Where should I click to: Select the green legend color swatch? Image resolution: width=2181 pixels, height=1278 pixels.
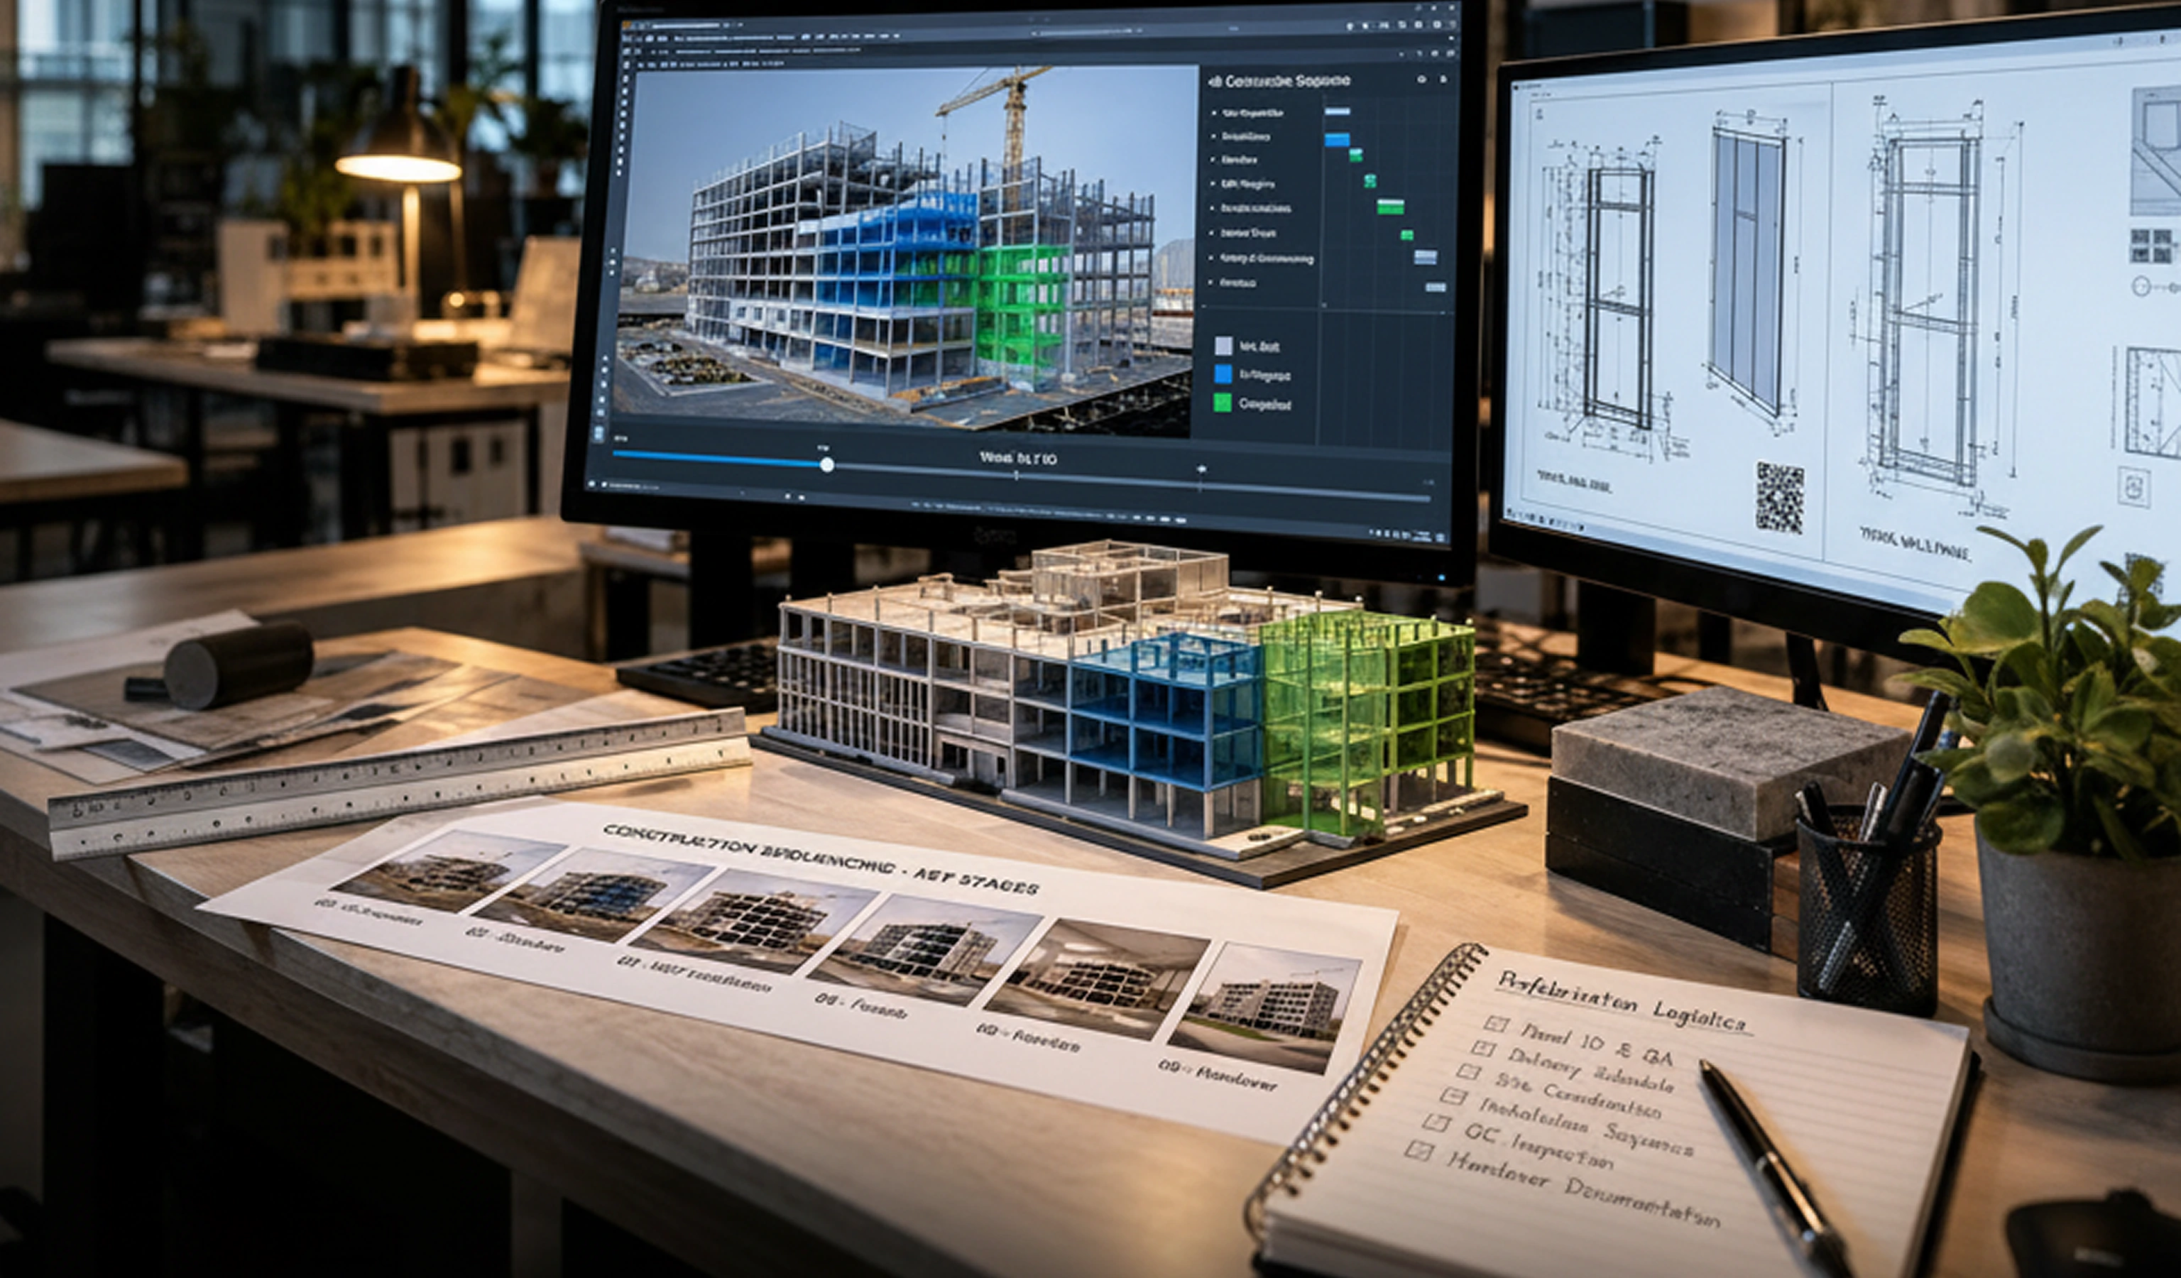point(1222,403)
